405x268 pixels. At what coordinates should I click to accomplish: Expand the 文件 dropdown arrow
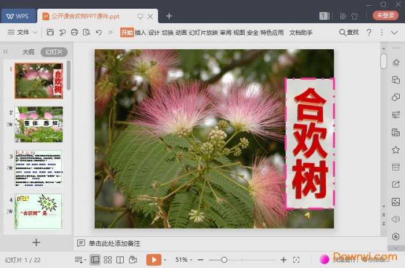35,32
